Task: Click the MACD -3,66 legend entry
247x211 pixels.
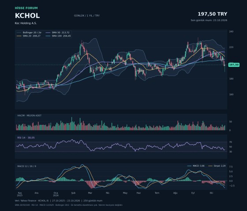Action: click(x=196, y=166)
